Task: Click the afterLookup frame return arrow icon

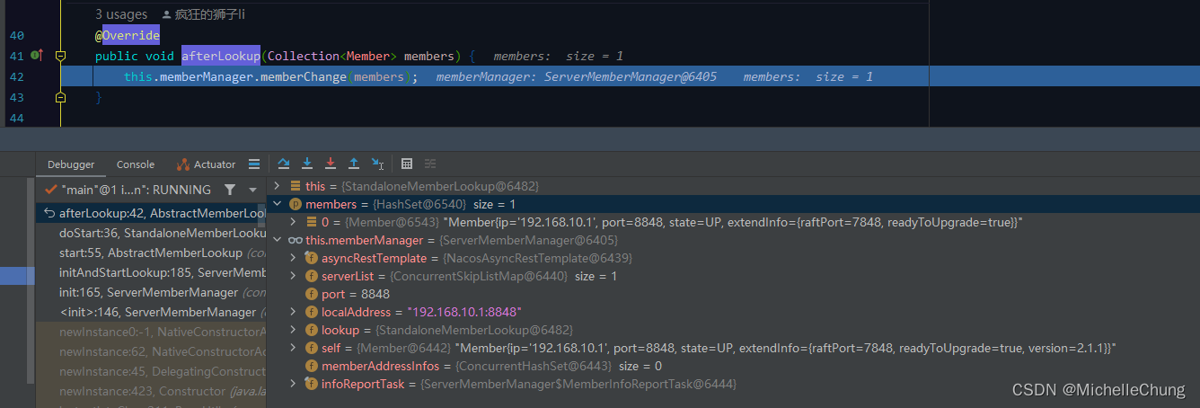Action: tap(50, 213)
